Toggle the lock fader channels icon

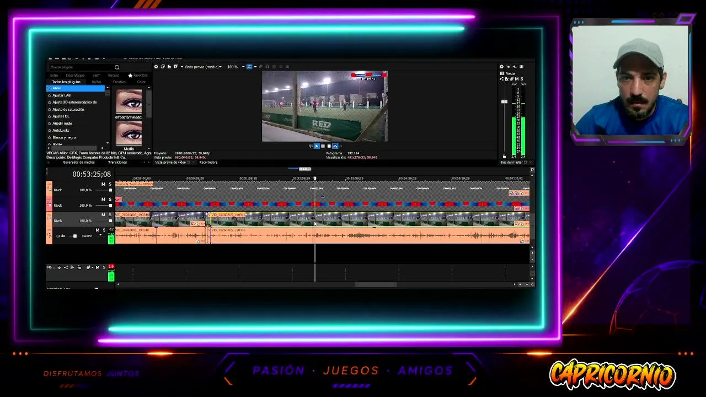(x=504, y=157)
